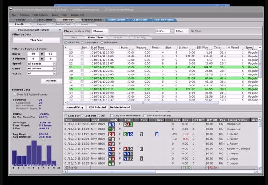This screenshot has height=185, width=268.
Task: Click the Refresh button
Action: coord(51,81)
